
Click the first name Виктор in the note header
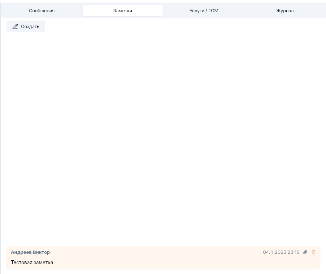[x=41, y=252]
